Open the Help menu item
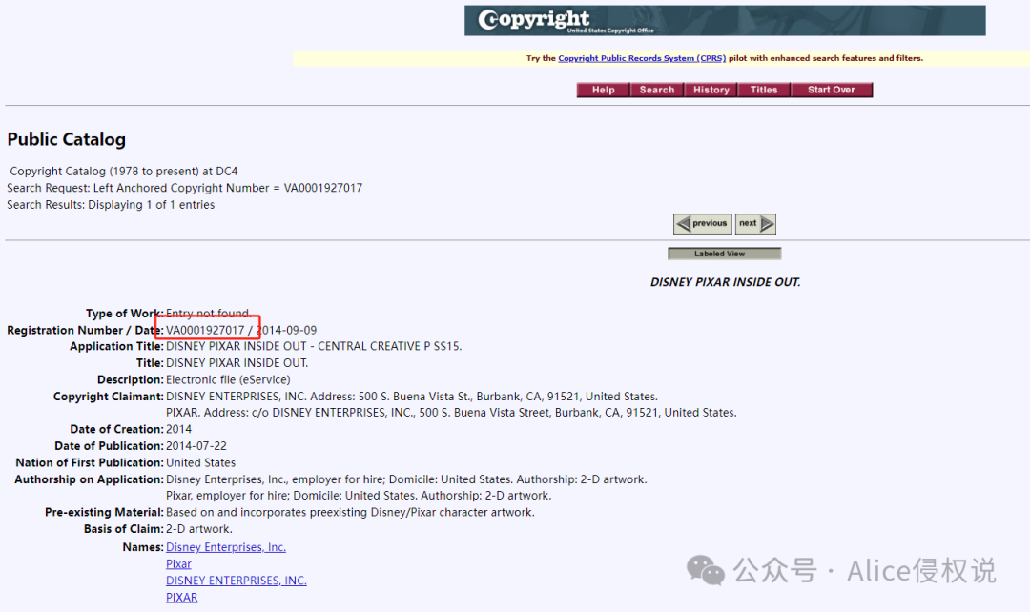The image size is (1030, 612). click(603, 90)
